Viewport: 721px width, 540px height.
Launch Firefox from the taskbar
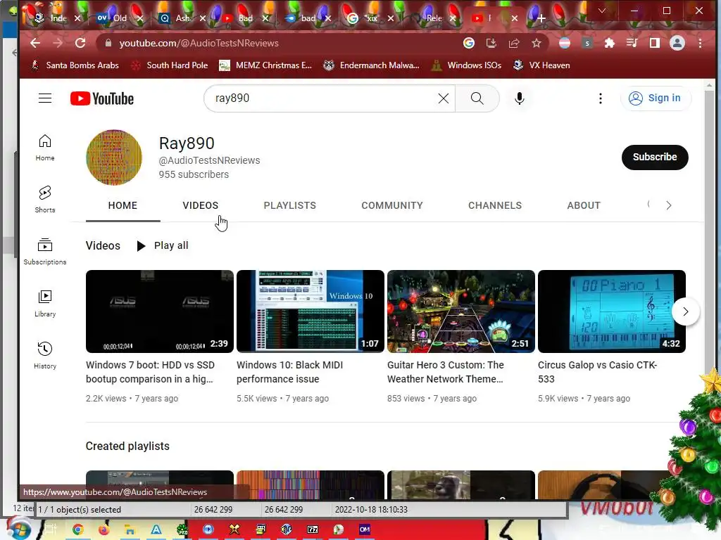coord(104,530)
